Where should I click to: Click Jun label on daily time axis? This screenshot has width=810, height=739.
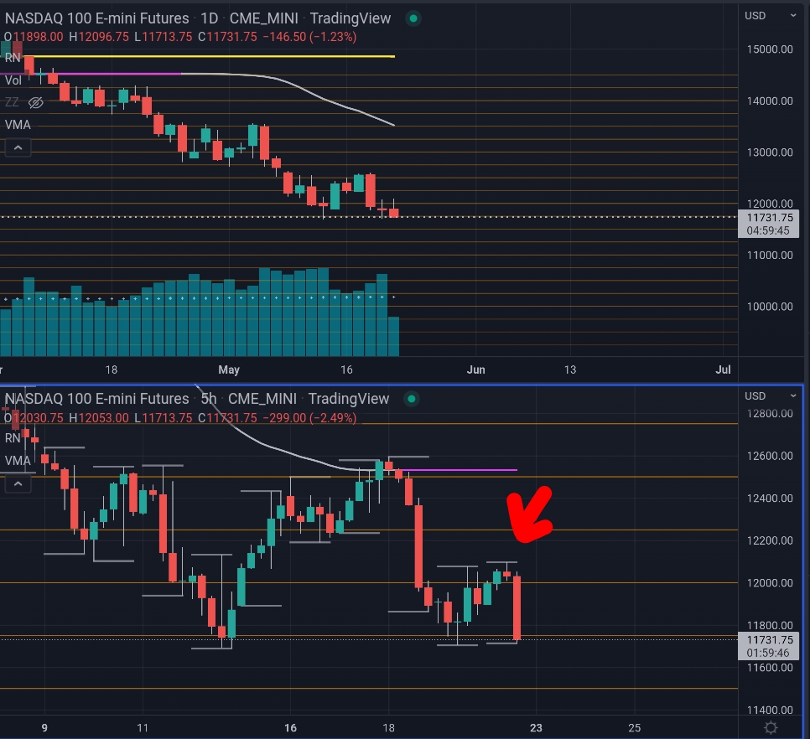[x=475, y=370]
